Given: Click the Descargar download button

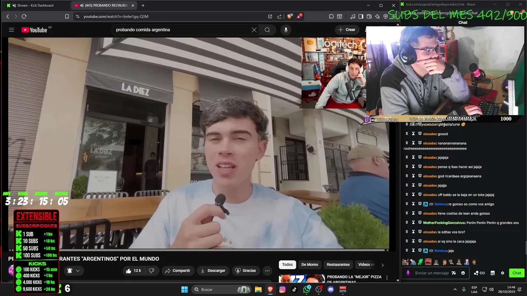Looking at the screenshot, I should 213,271.
